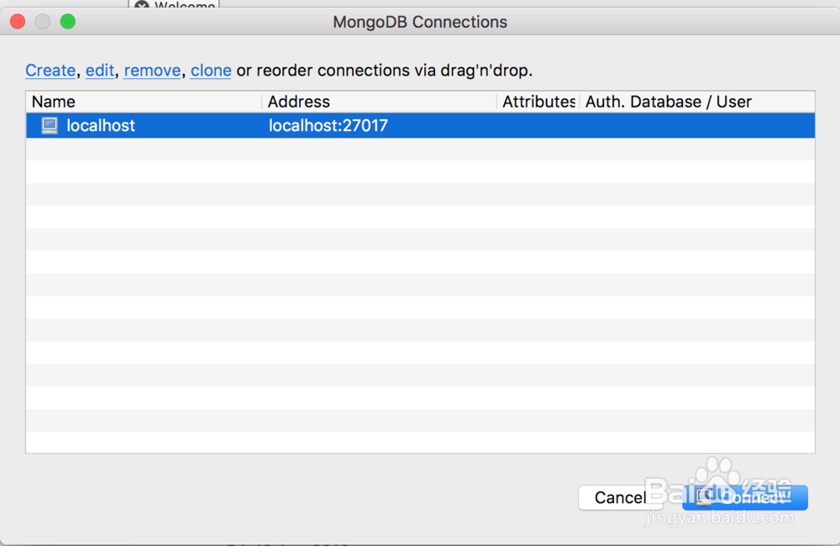Viewport: 840px width, 546px height.
Task: Click the clone connection link
Action: click(210, 71)
